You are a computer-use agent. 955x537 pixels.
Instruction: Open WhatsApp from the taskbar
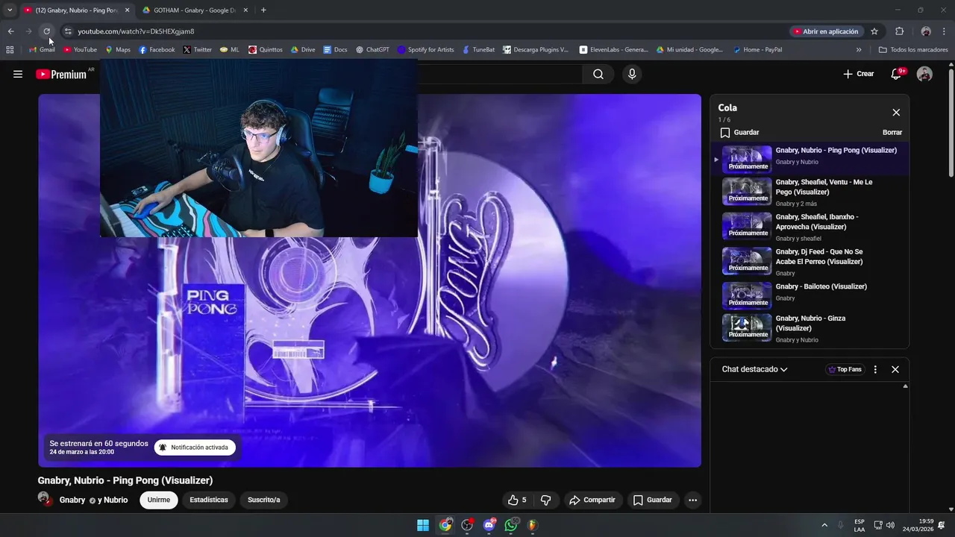pyautogui.click(x=511, y=525)
